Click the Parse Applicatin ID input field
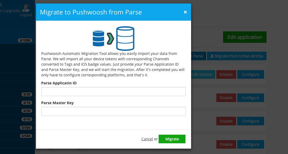Viewport: 288px width, 154px height. pos(114,92)
